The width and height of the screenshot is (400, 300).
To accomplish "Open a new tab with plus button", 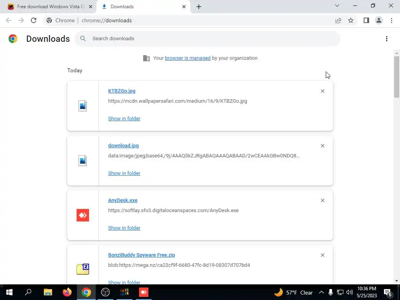I will pos(199,7).
